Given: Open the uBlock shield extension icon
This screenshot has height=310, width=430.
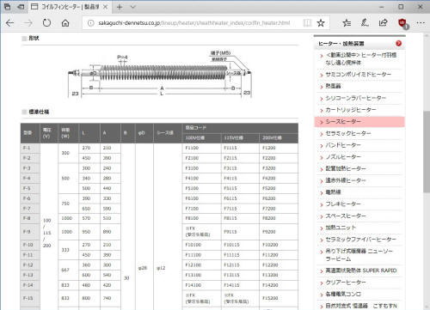Looking at the screenshot, I should point(402,23).
